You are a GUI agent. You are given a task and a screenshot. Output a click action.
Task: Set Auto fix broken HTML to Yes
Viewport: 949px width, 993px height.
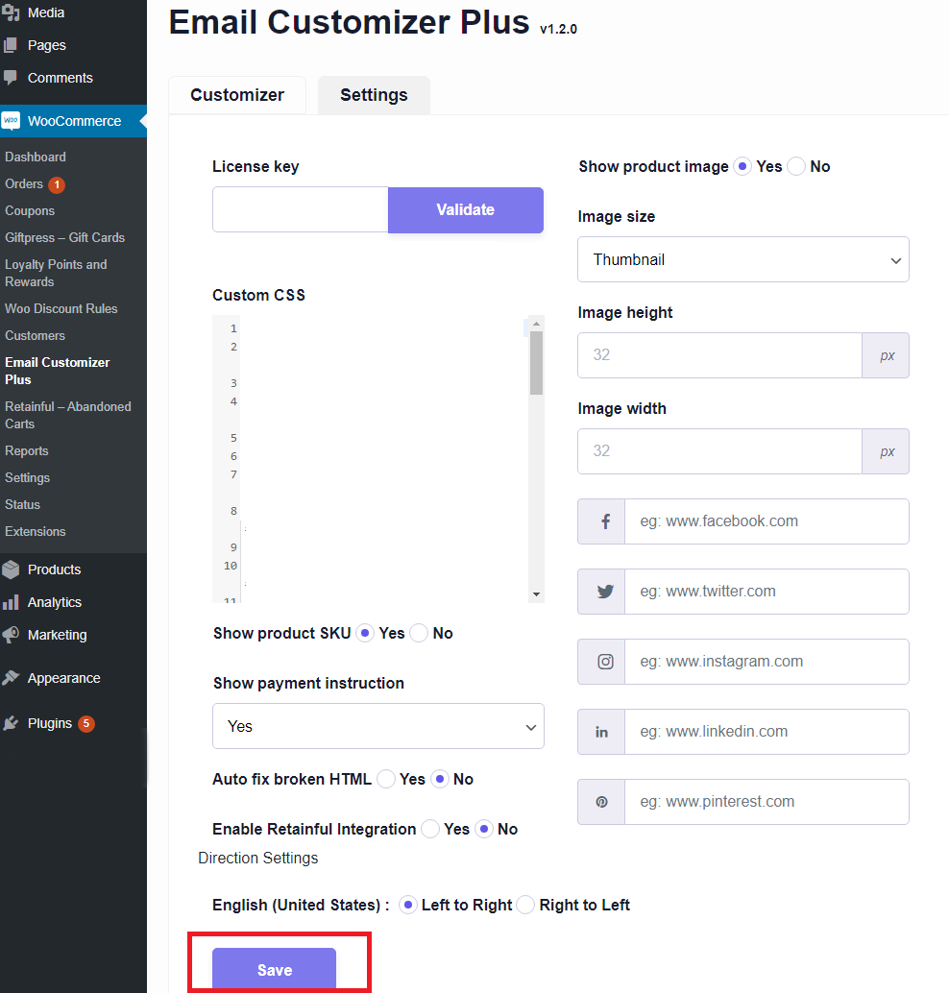click(x=386, y=779)
